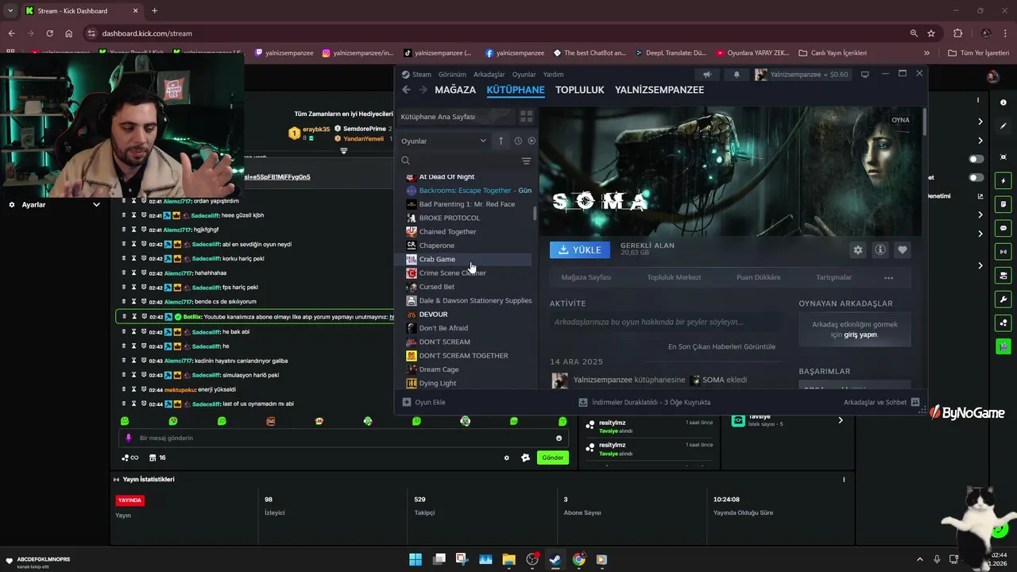Click Kick sidebar lightning bolt icon
Screen dimensions: 1017x572
(x=1003, y=181)
